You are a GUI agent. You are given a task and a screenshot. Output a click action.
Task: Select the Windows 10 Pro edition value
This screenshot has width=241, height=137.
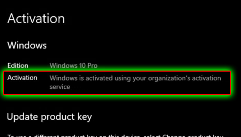74,66
